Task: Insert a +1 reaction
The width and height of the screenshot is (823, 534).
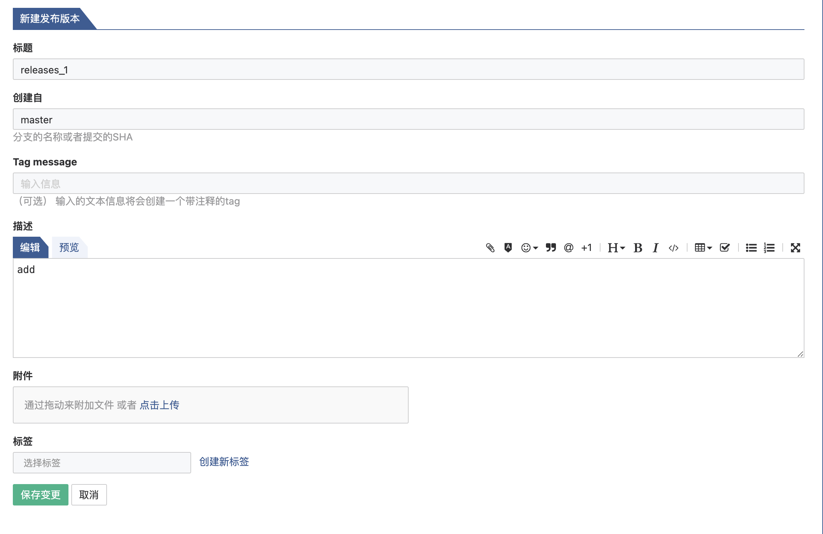Action: [x=586, y=248]
